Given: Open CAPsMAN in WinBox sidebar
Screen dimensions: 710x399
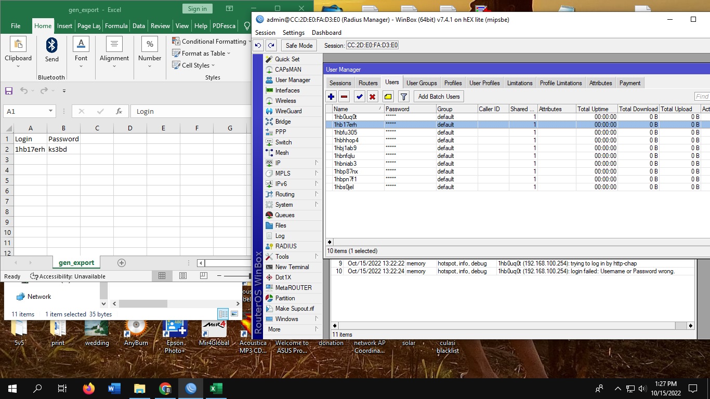Looking at the screenshot, I should tap(288, 70).
